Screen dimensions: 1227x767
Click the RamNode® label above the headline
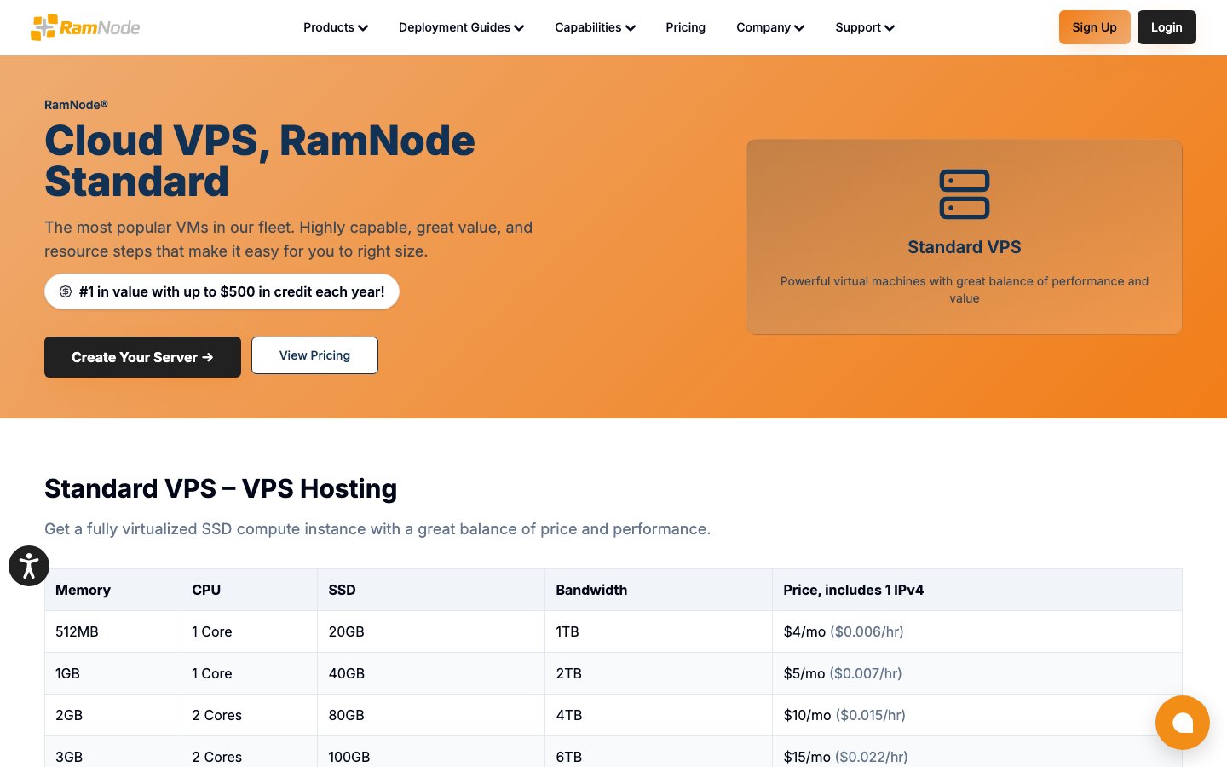[76, 105]
